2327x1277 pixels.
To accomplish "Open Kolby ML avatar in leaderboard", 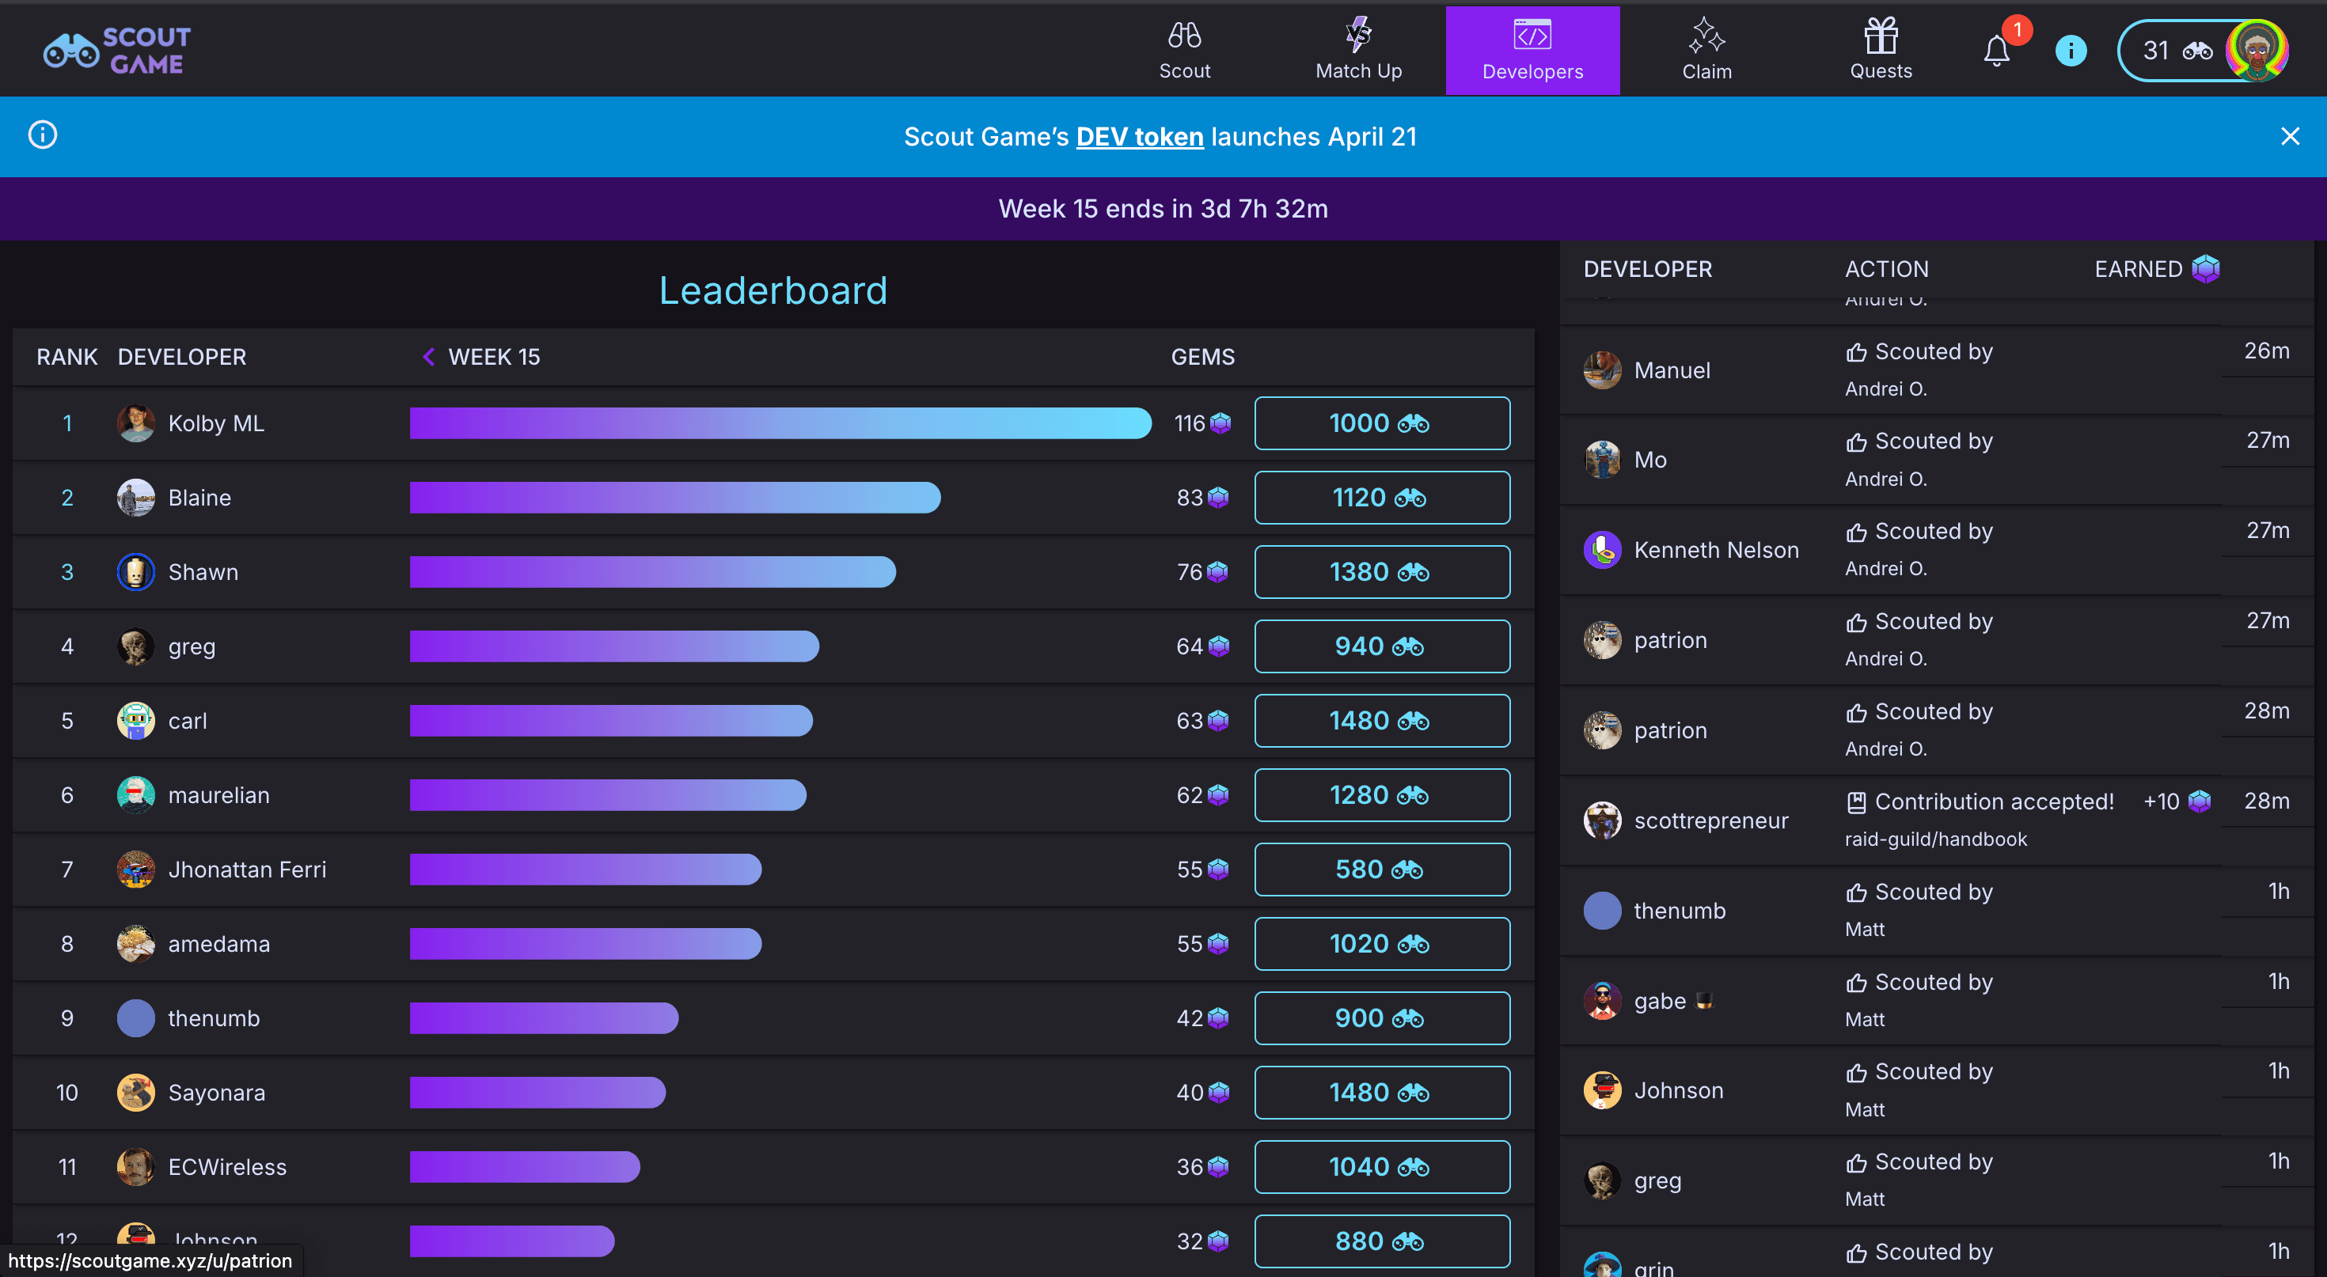I will (135, 423).
